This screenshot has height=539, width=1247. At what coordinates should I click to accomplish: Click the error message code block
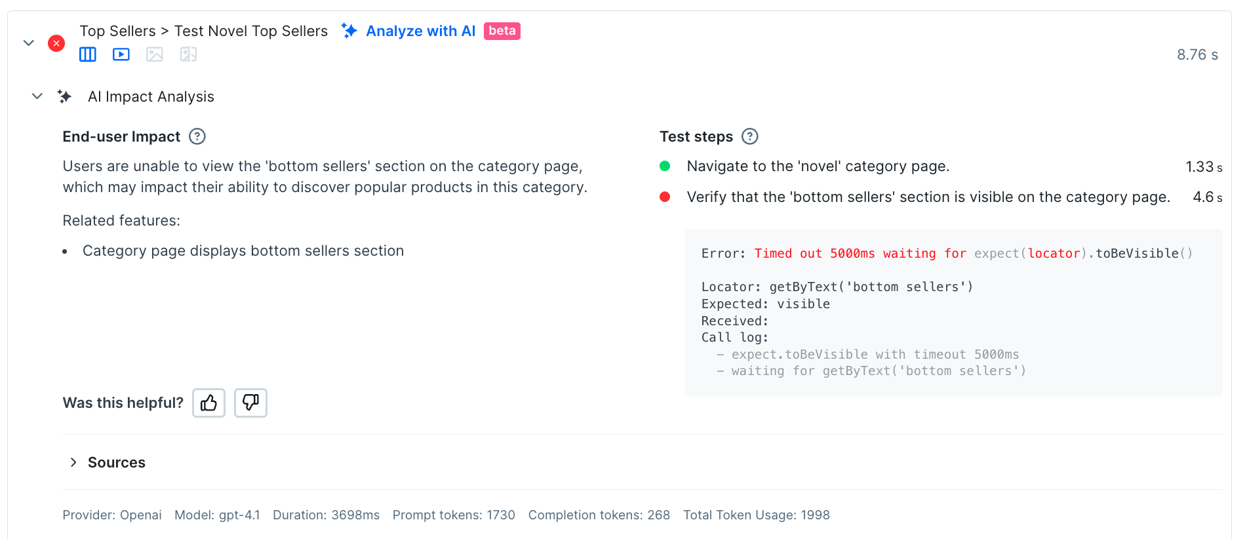pyautogui.click(x=953, y=312)
